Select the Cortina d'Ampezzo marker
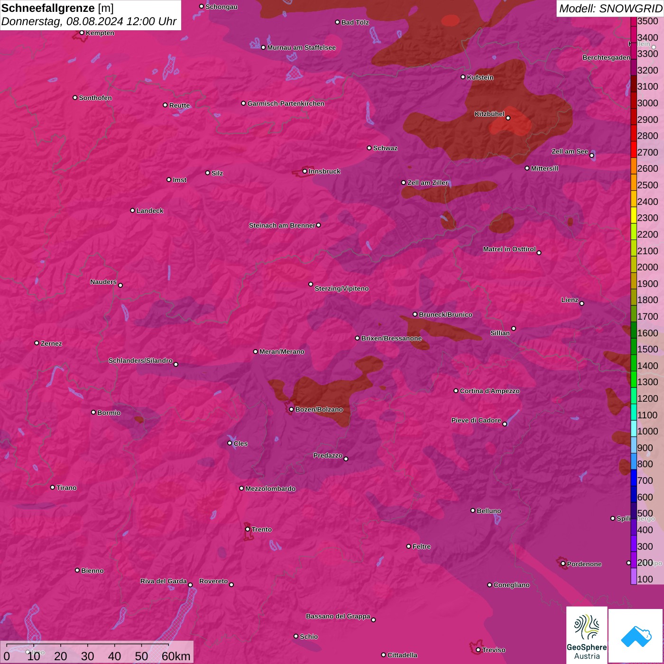664x664 pixels. (x=456, y=391)
